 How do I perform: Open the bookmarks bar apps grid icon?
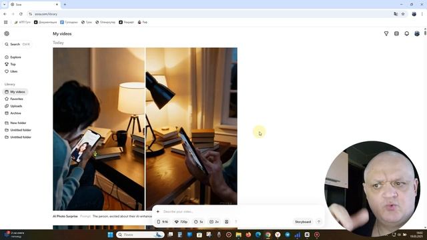click(x=6, y=22)
